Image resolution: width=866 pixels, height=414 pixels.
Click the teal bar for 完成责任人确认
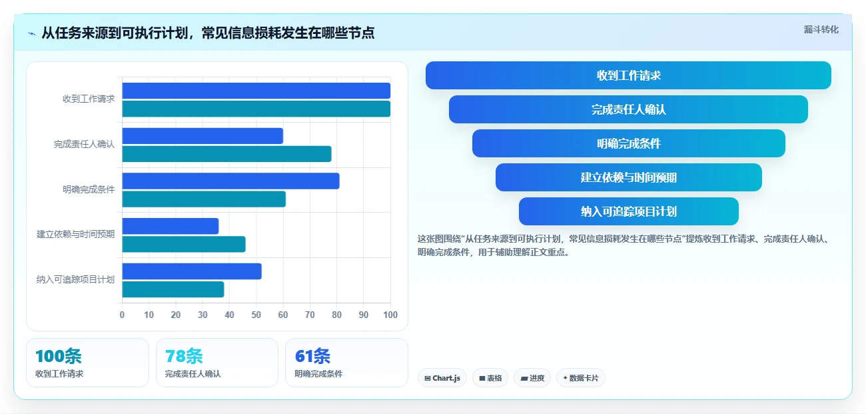pos(226,154)
